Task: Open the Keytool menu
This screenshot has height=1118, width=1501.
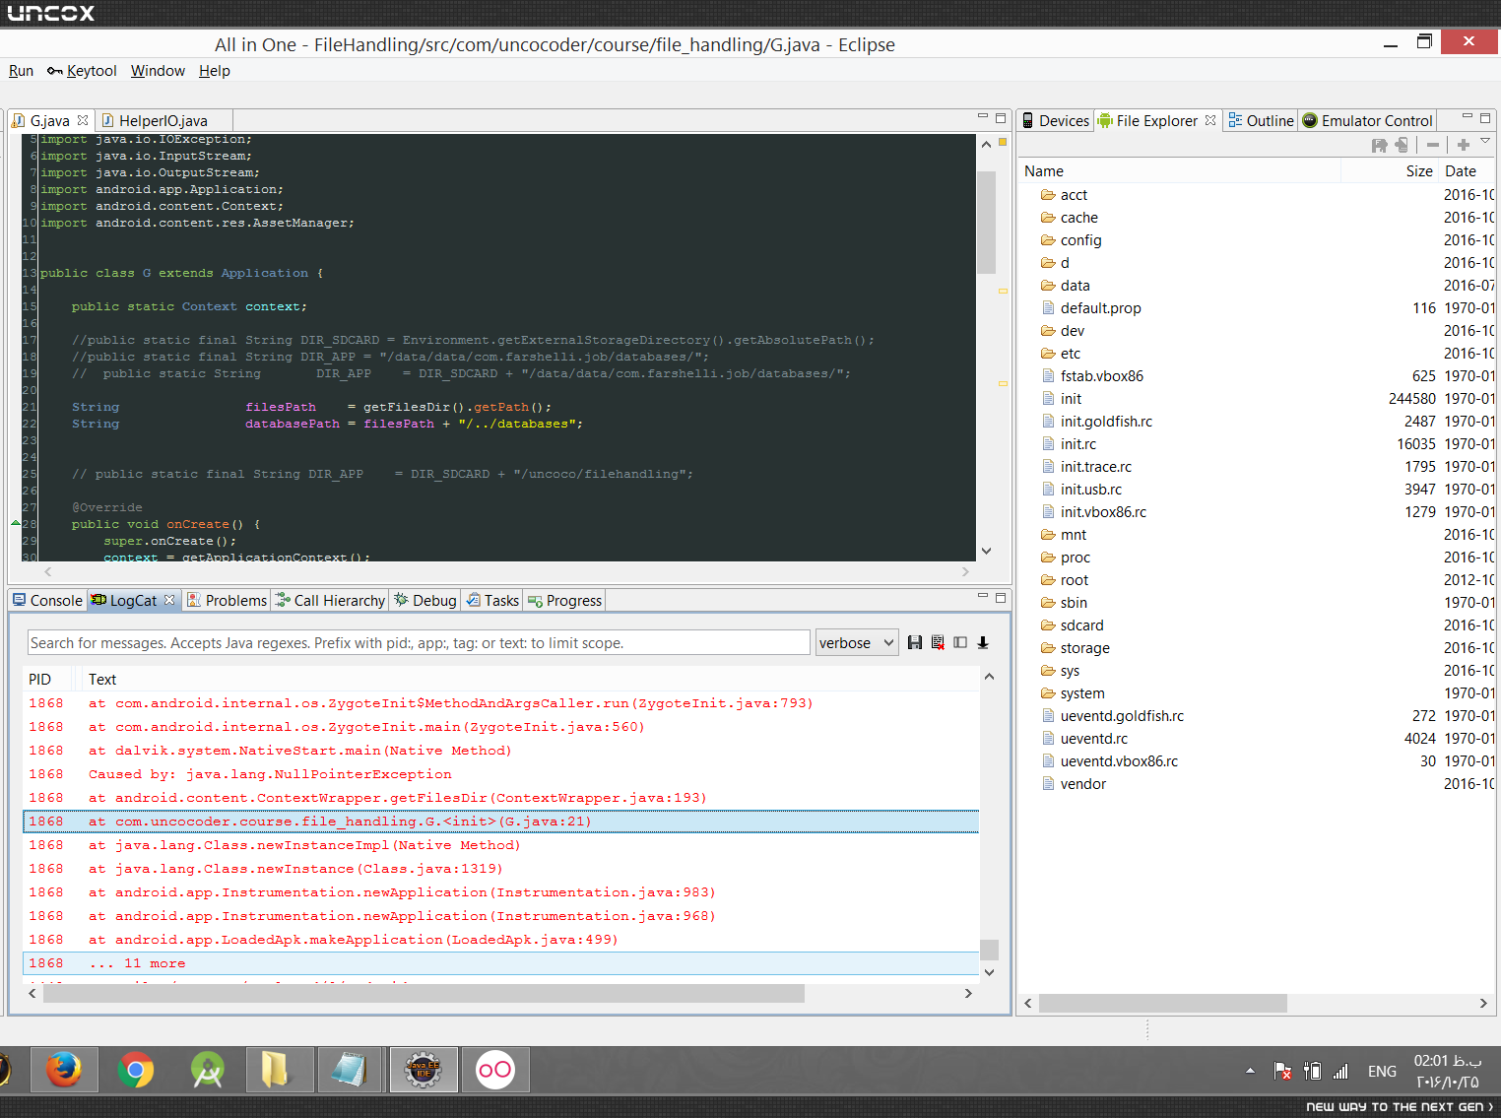Action: coord(82,71)
